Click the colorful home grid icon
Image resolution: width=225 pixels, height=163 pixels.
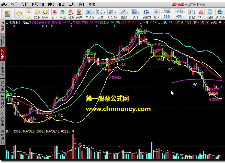click(x=7, y=14)
